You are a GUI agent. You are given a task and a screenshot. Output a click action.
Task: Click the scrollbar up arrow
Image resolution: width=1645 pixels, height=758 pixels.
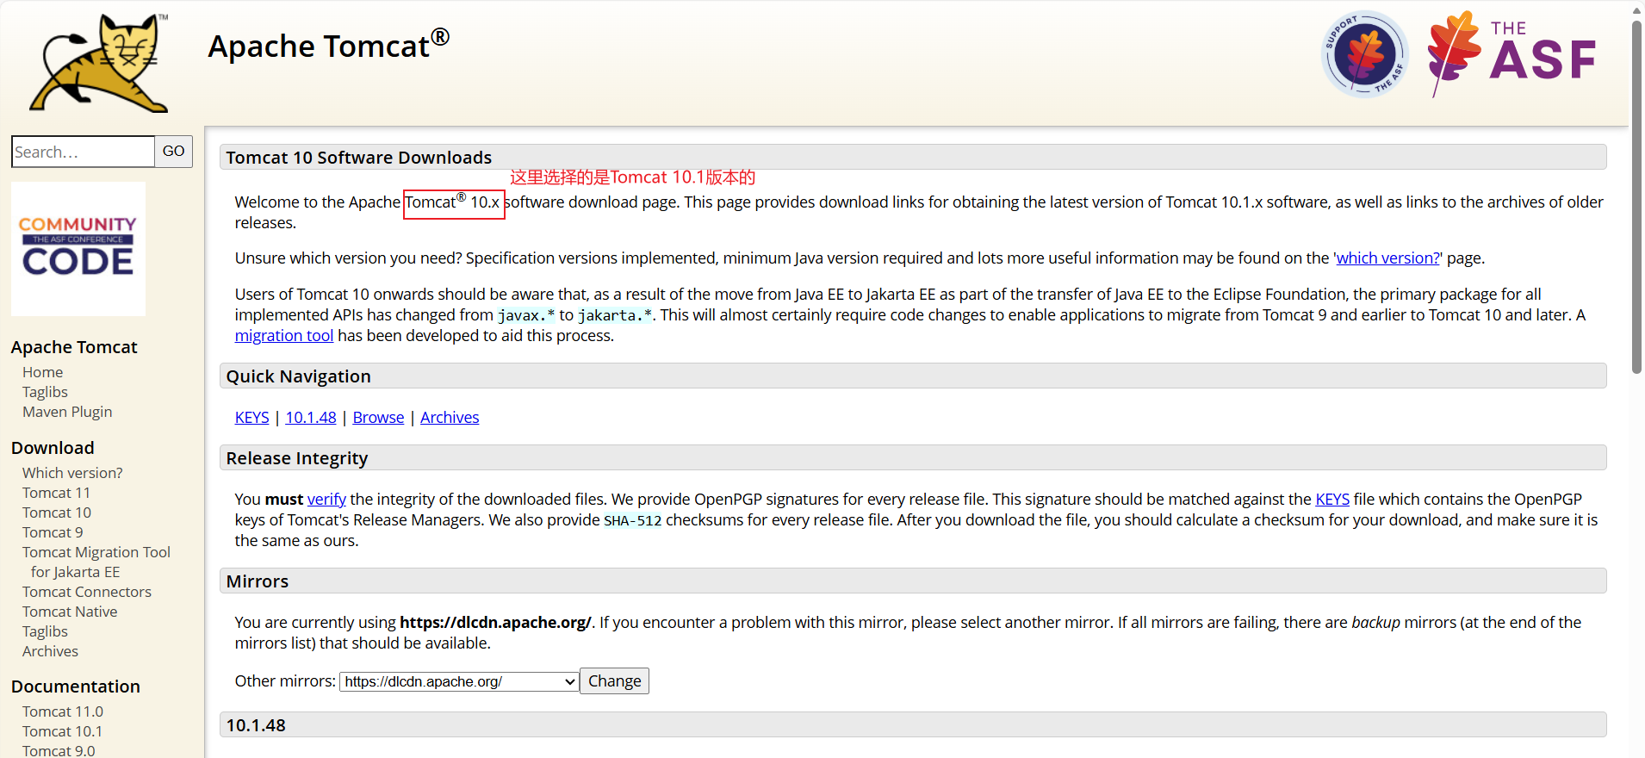pyautogui.click(x=1636, y=9)
